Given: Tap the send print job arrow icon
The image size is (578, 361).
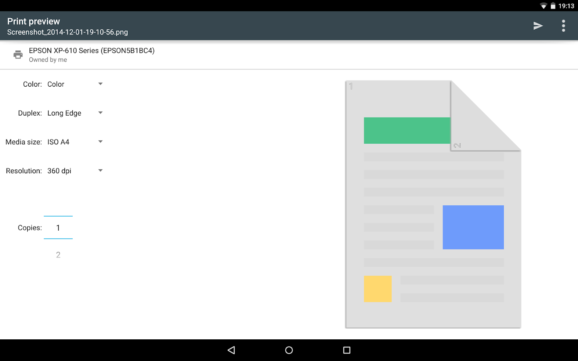Looking at the screenshot, I should 538,26.
